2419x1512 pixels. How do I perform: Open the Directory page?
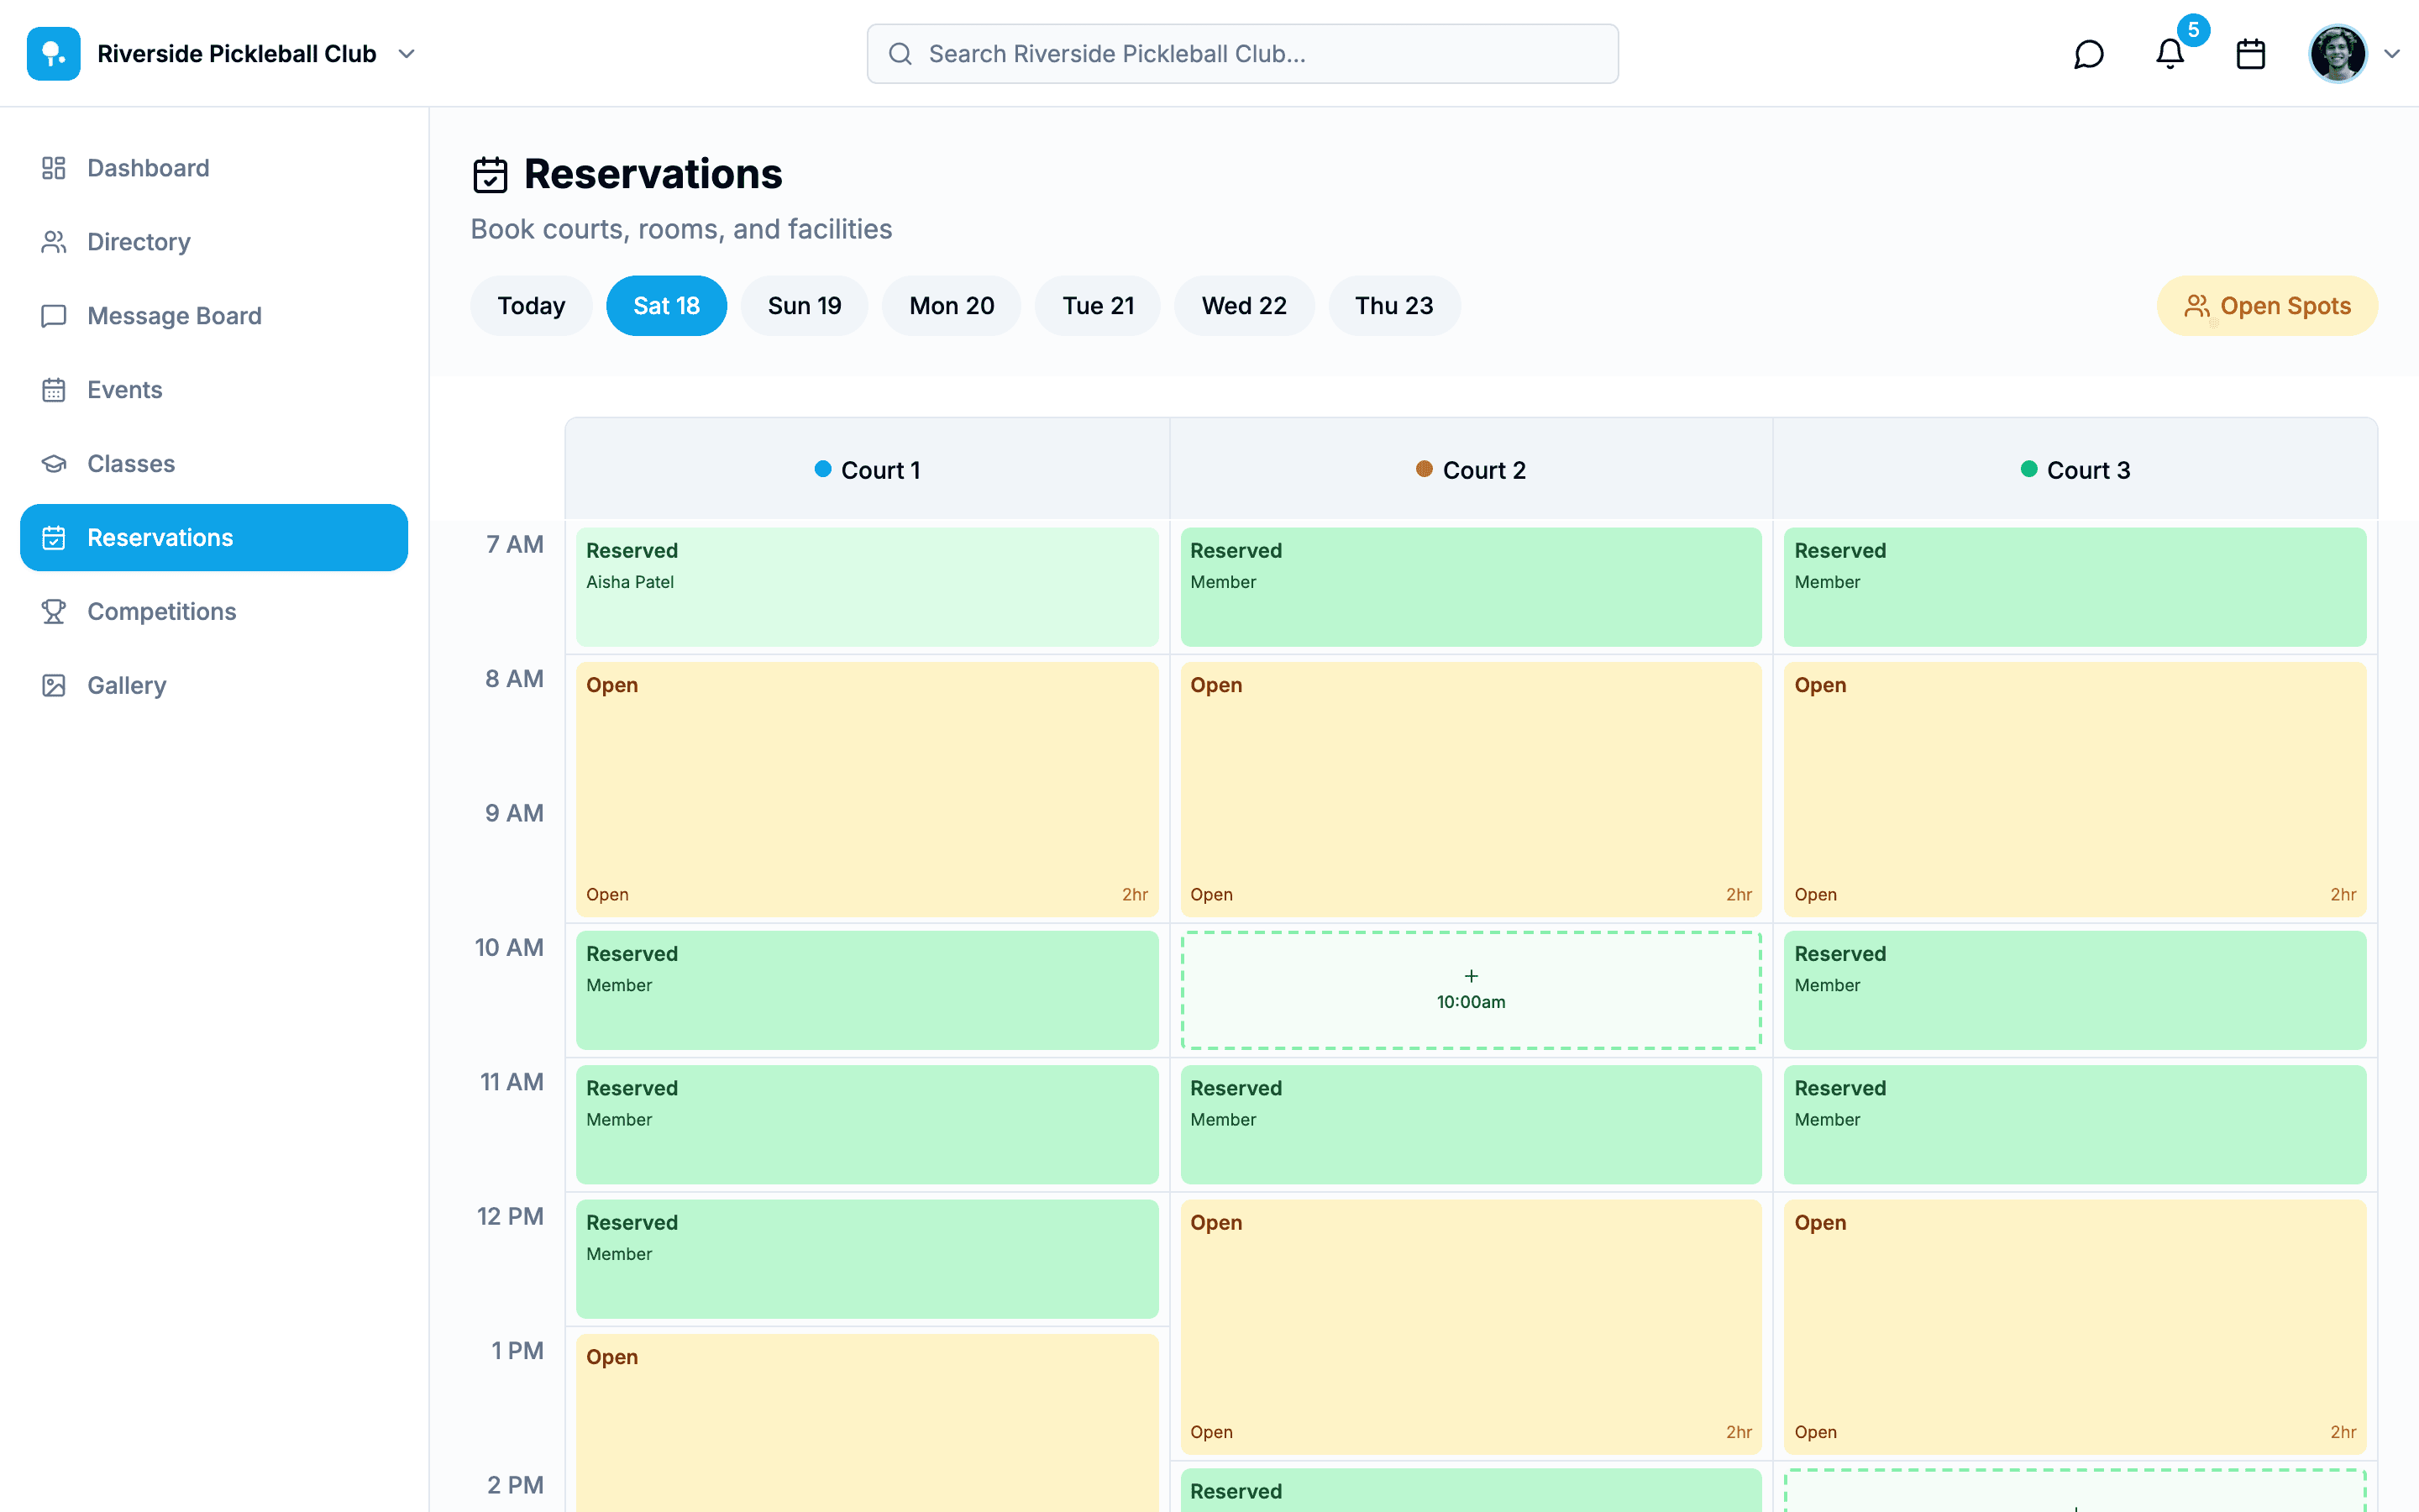[x=214, y=242]
